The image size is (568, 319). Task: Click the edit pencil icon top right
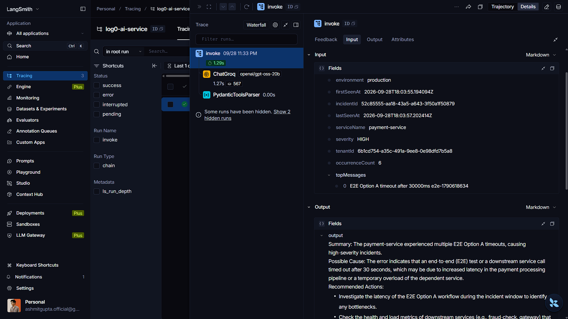[547, 7]
